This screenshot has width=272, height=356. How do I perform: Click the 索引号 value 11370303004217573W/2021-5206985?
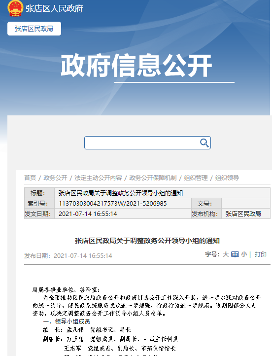click(x=112, y=204)
